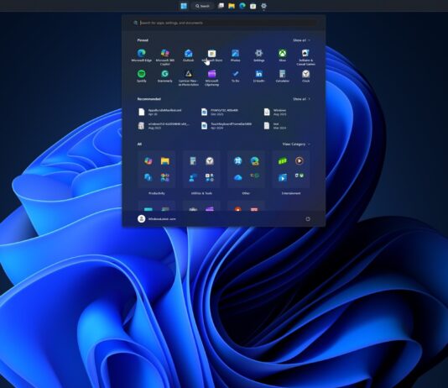
Task: Expand remaining apps in Productivity folder
Action: 165,177
